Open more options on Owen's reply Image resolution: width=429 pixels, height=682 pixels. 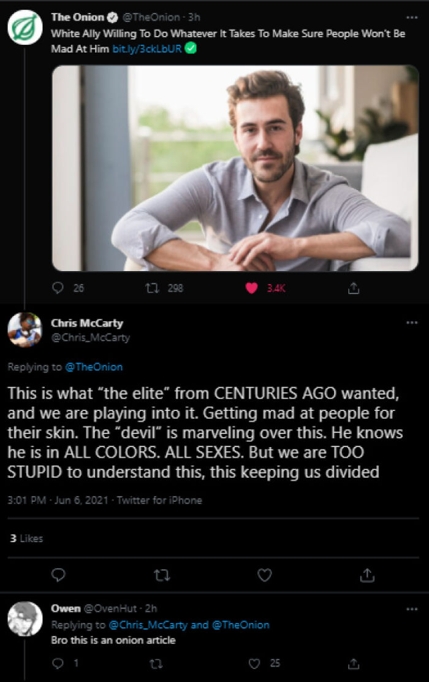pos(411,609)
